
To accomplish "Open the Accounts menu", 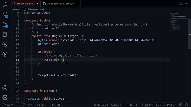I will pyautogui.click(x=5, y=88).
